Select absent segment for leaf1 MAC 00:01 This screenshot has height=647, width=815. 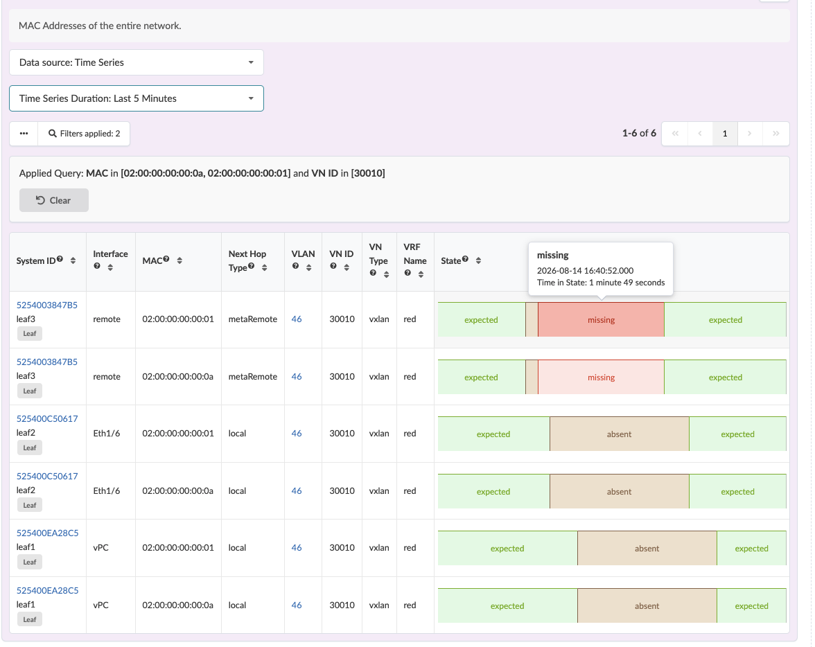click(647, 548)
